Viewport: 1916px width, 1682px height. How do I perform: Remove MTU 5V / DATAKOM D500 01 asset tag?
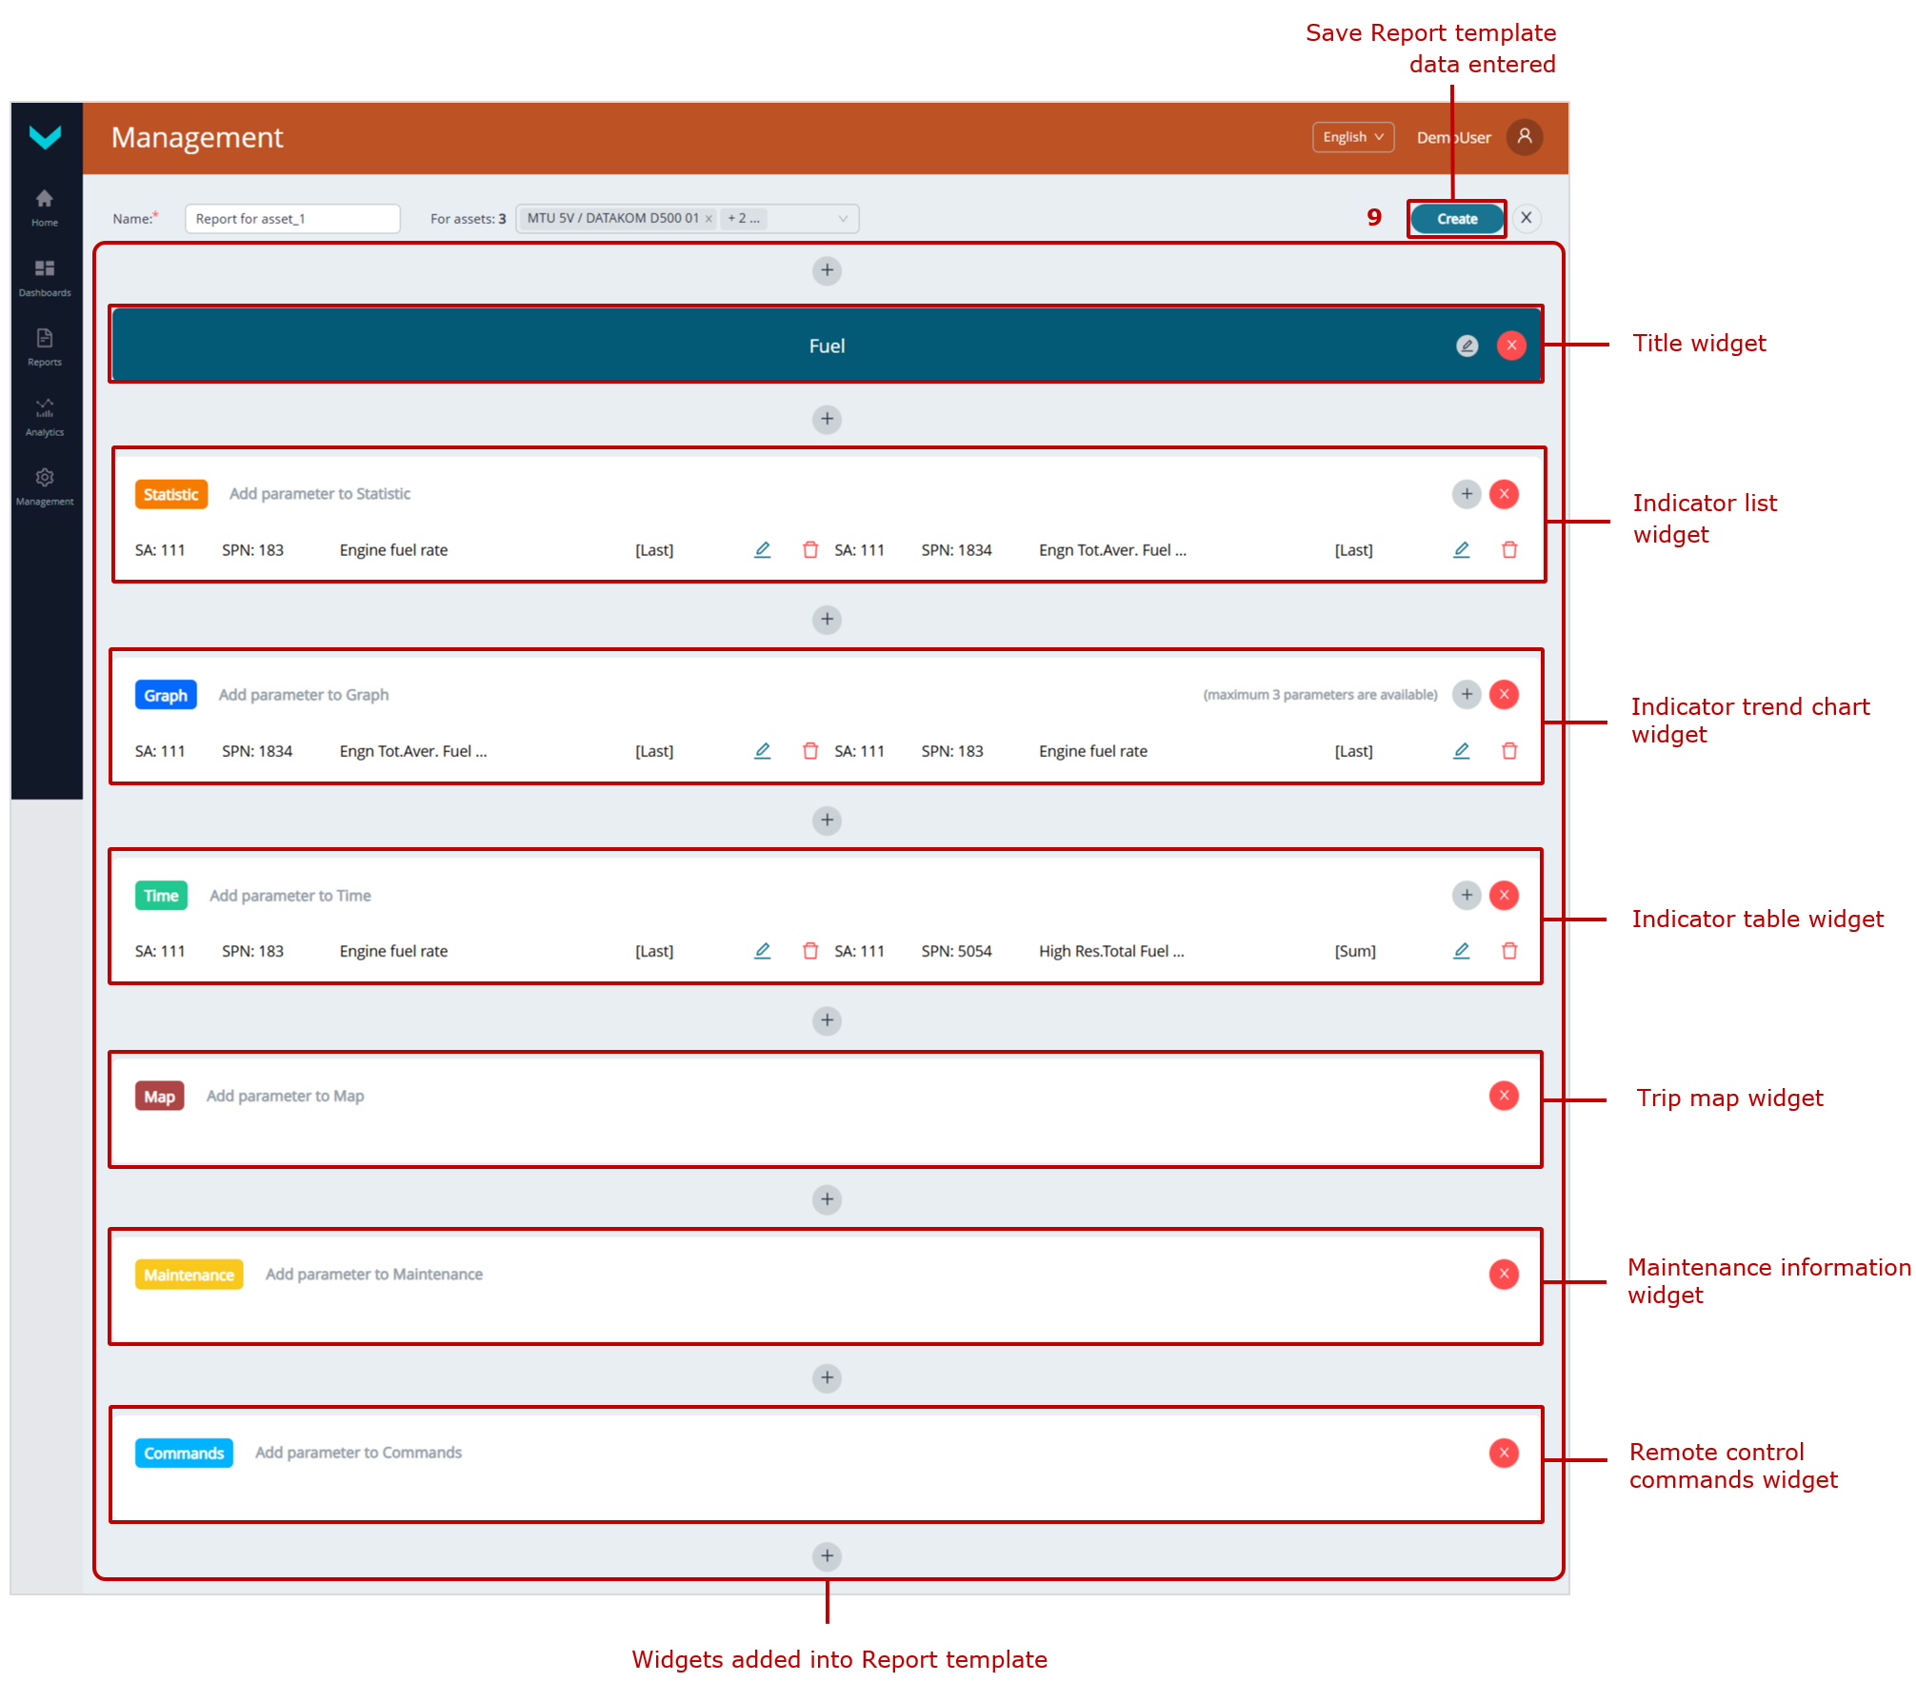(x=709, y=219)
